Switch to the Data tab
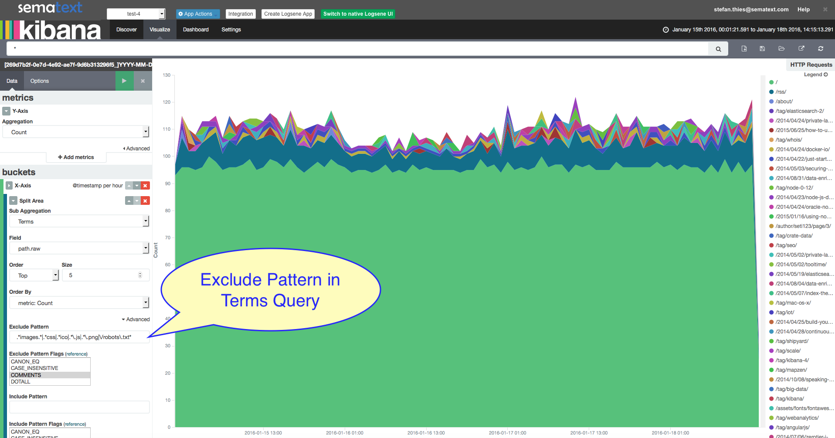The image size is (835, 438). [12, 81]
